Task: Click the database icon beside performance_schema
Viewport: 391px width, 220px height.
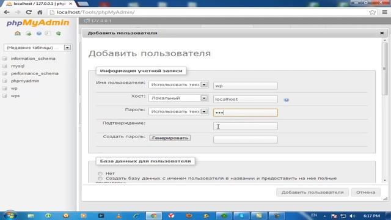Action: 5,73
